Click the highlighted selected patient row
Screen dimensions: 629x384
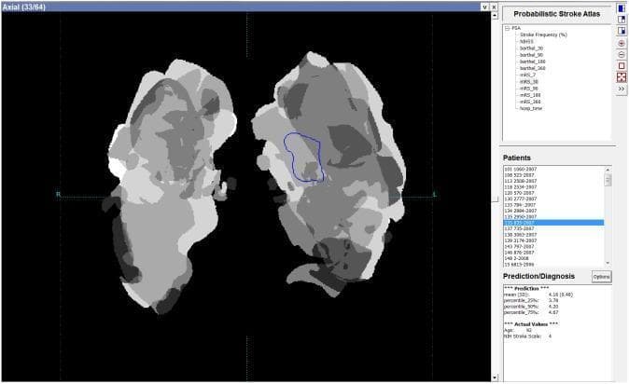pos(554,223)
